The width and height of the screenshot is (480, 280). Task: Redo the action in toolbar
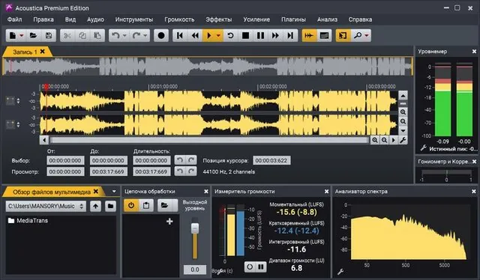point(136,35)
